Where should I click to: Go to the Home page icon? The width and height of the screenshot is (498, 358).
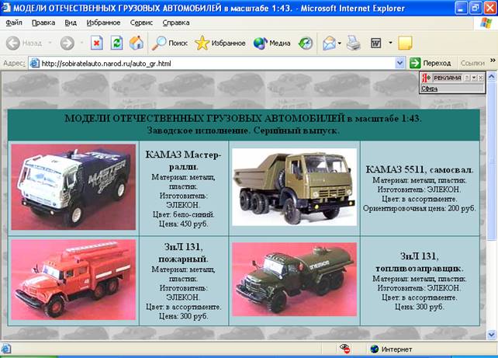(137, 43)
